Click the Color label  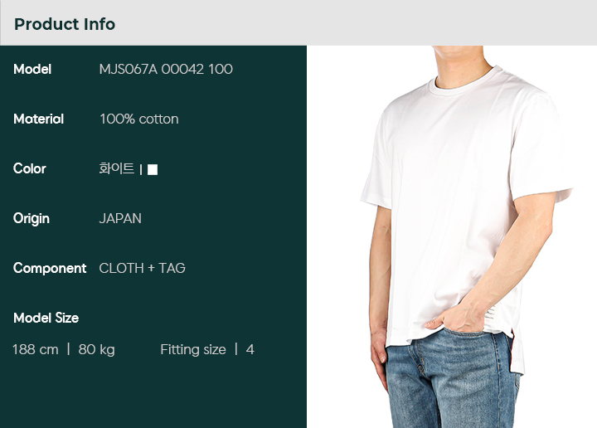(29, 168)
